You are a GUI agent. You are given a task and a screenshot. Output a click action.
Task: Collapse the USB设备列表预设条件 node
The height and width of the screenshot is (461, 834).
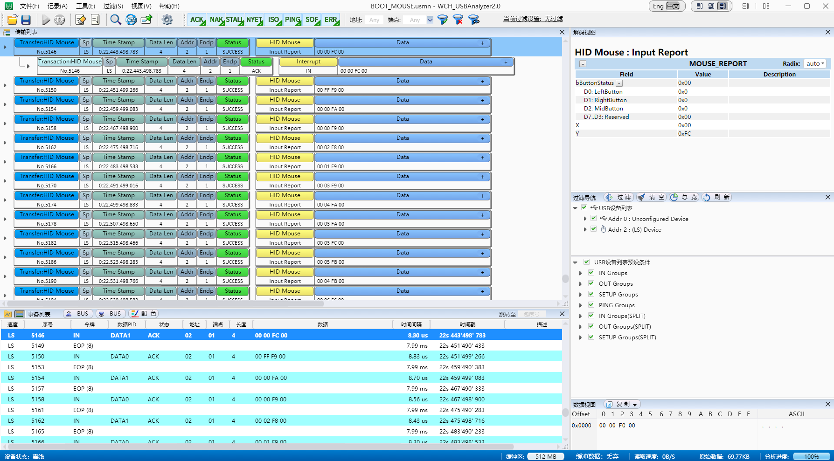point(575,262)
